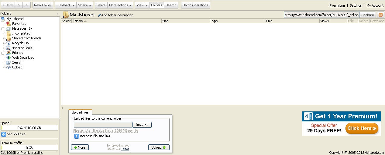This screenshot has width=385, height=155.
Task: Click the green-arrow Upload button
Action: [x=159, y=147]
